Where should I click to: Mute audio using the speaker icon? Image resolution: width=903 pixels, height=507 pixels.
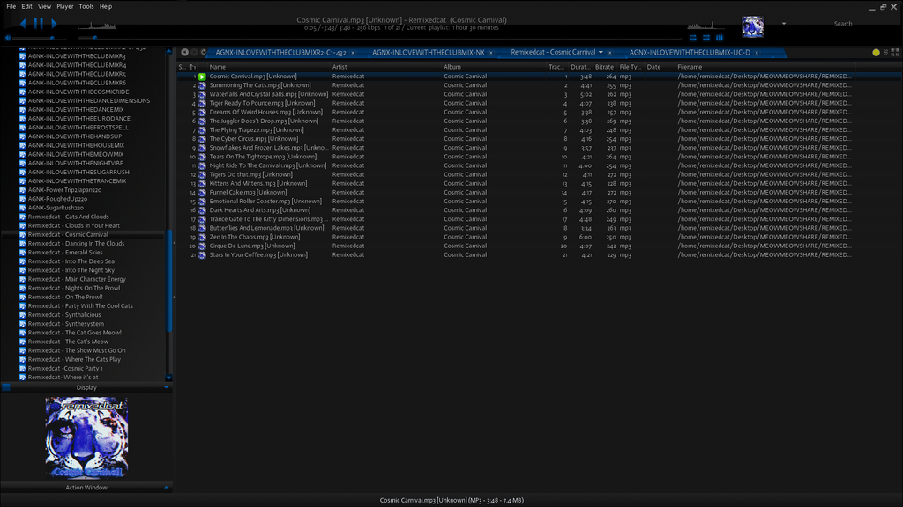click(7, 38)
